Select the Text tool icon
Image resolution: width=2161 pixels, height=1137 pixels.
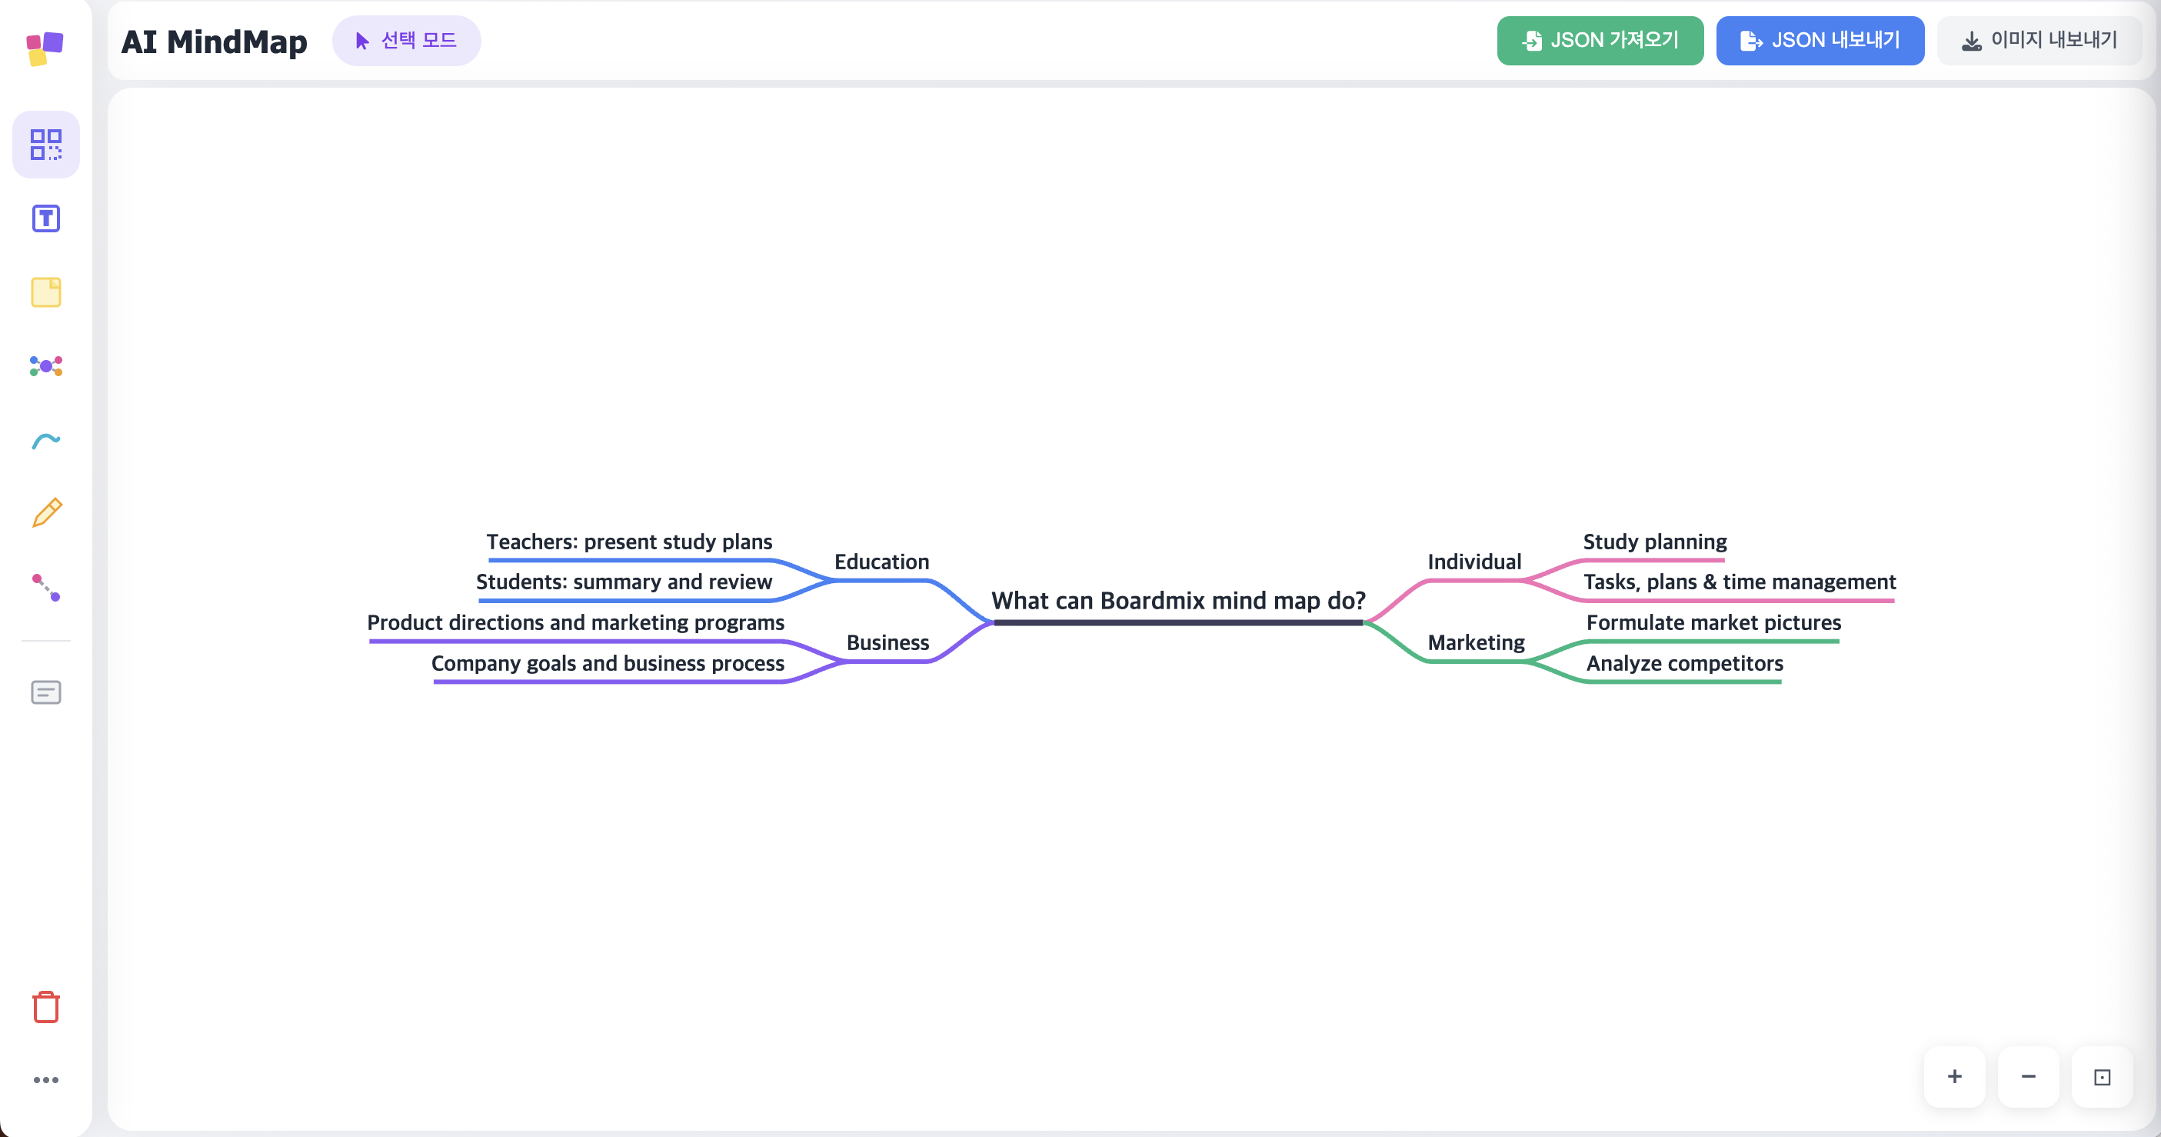(46, 218)
